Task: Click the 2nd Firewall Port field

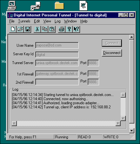Action: tap(93, 82)
